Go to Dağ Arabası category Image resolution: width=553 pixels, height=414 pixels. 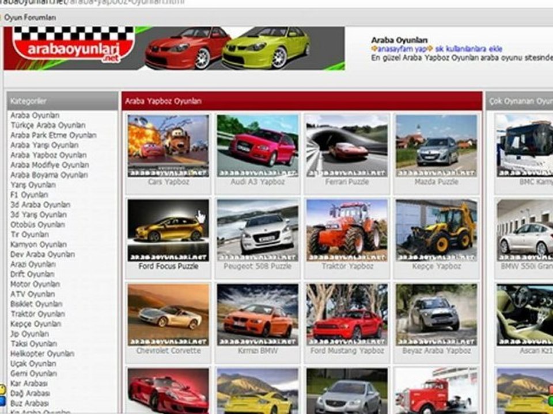(30, 393)
